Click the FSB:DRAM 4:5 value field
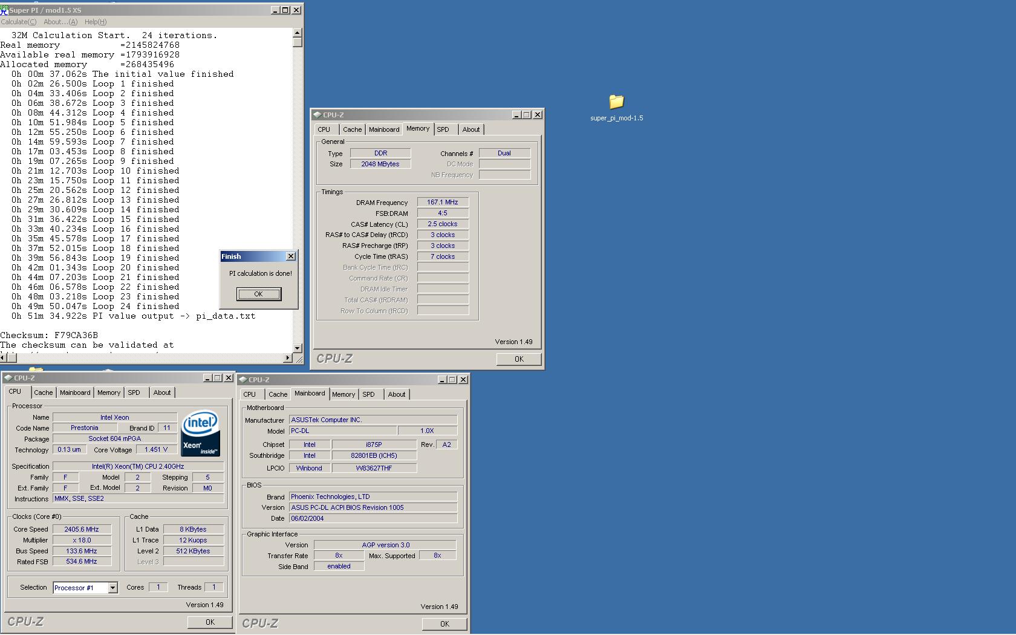 click(443, 213)
